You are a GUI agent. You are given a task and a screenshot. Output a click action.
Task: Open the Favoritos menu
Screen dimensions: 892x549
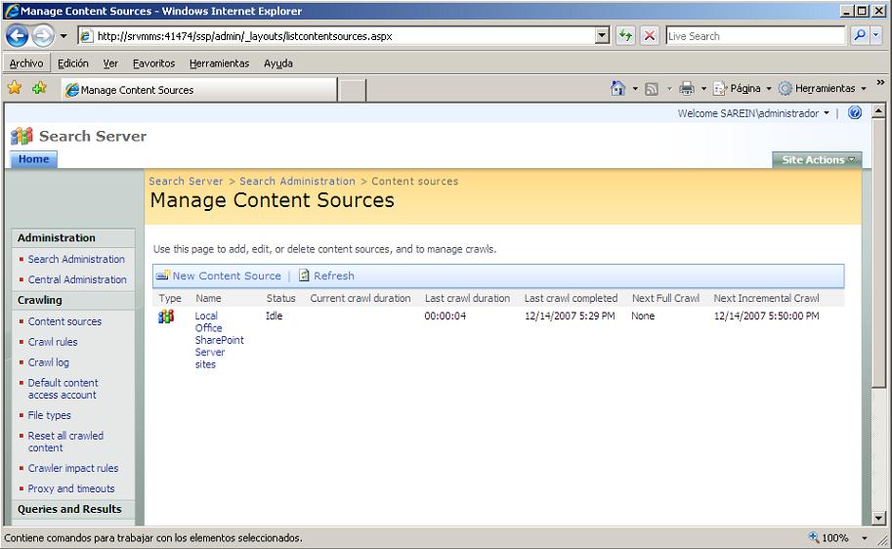(x=153, y=63)
